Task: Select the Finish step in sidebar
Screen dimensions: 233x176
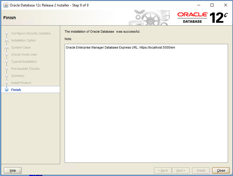Action: click(x=31, y=90)
